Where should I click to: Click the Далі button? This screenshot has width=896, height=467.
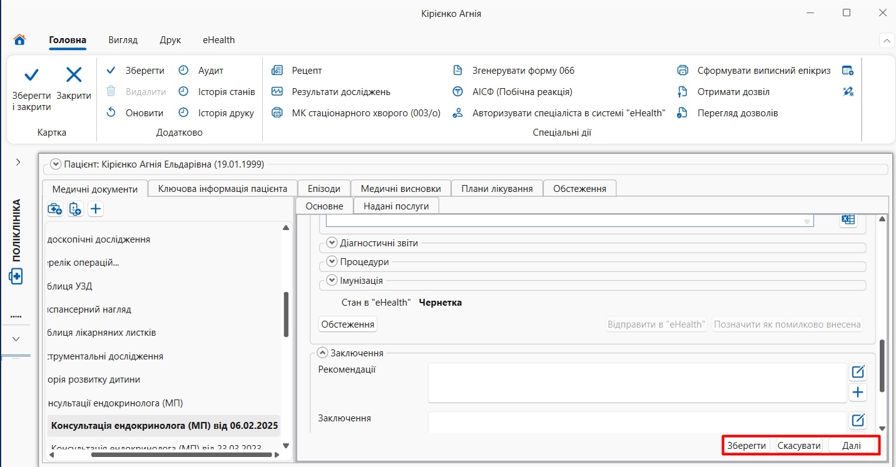point(852,446)
